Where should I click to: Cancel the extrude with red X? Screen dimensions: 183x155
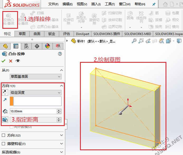11,61
